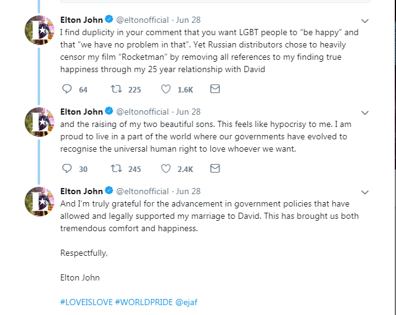
Task: Click Elton John's name on the second tweet
Action: pos(81,112)
